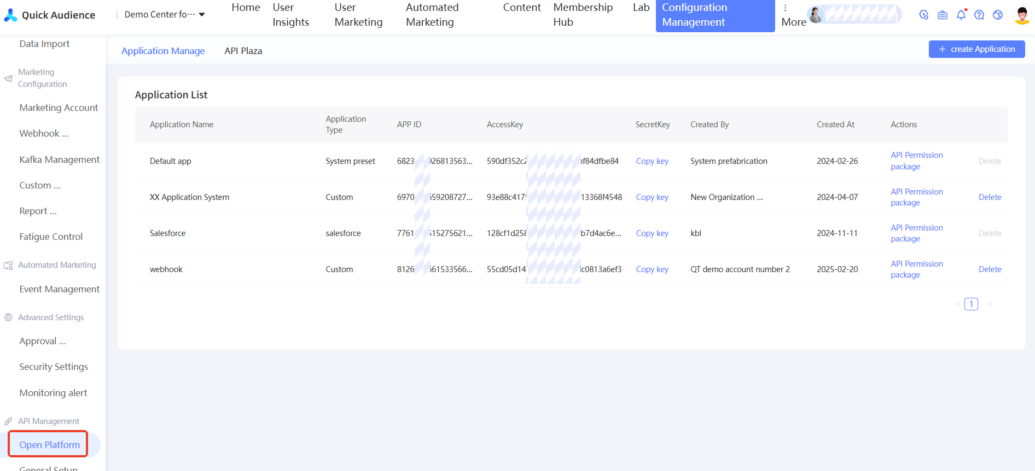Click the Salesforce name cell
Screen dimensions: 1035x471
[x=167, y=233]
